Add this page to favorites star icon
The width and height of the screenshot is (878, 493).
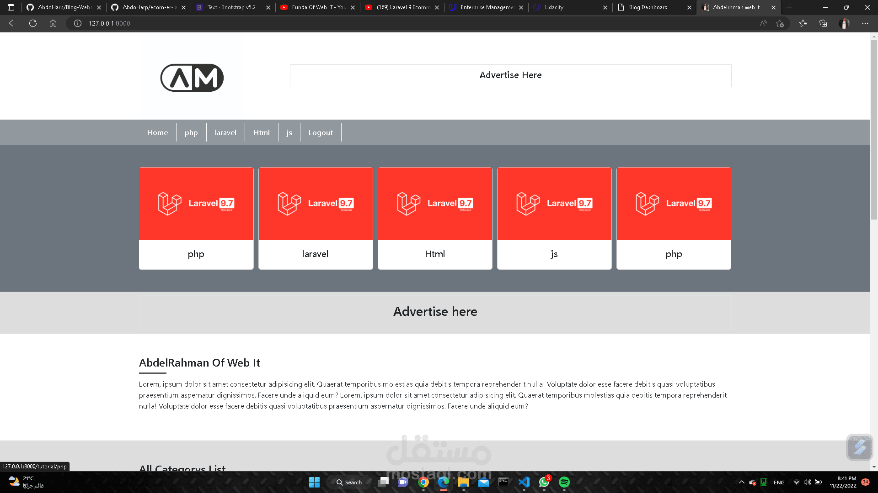tap(780, 23)
